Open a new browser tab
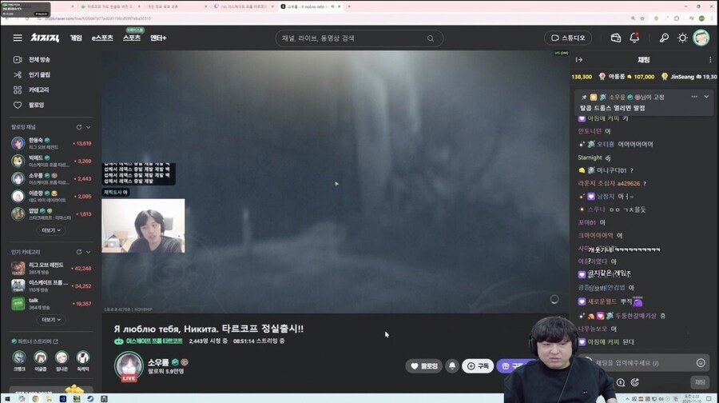719x403 pixels. pos(349,6)
